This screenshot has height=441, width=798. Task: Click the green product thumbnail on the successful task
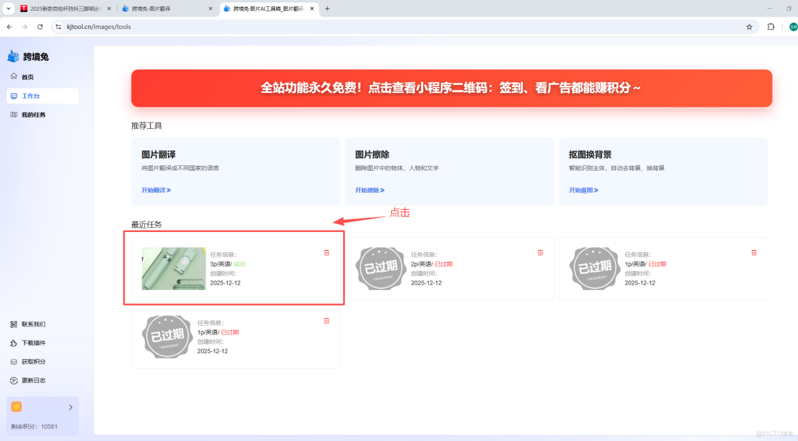coord(173,268)
